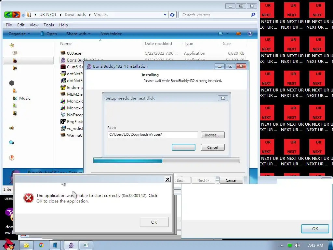The height and width of the screenshot is (250, 333).
Task: Close the application error dialog with X
Action: click(167, 179)
